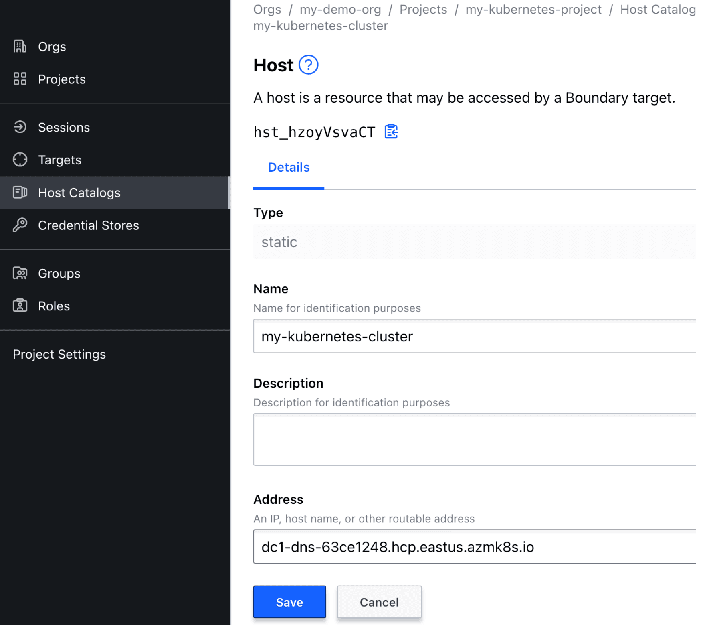Screen dimensions: 703x625
Task: Copy host ID hst_hzoyVsvaCT via clipboard icon
Action: tap(391, 132)
